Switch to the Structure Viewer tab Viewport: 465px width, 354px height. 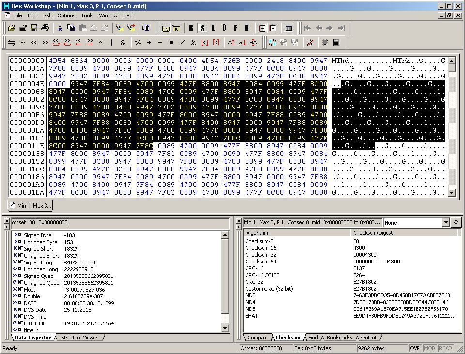point(79,337)
